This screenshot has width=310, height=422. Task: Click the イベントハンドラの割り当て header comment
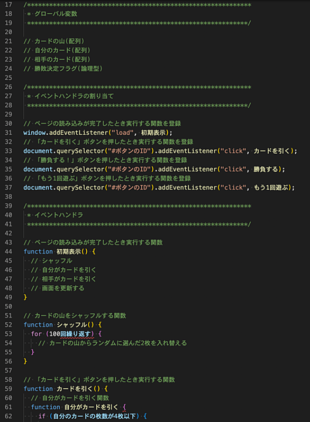tap(70, 96)
